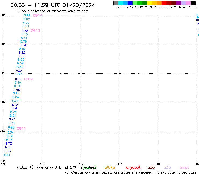Screen dimensions: 199x175
Task: Click the wave height value 9.26
Action: (8, 148)
